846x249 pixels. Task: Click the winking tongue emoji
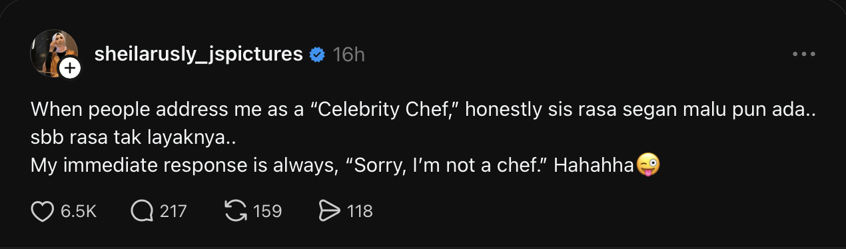pos(648,164)
